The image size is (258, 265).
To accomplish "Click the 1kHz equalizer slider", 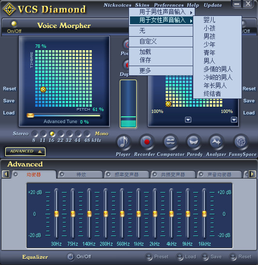I will 138,214.
